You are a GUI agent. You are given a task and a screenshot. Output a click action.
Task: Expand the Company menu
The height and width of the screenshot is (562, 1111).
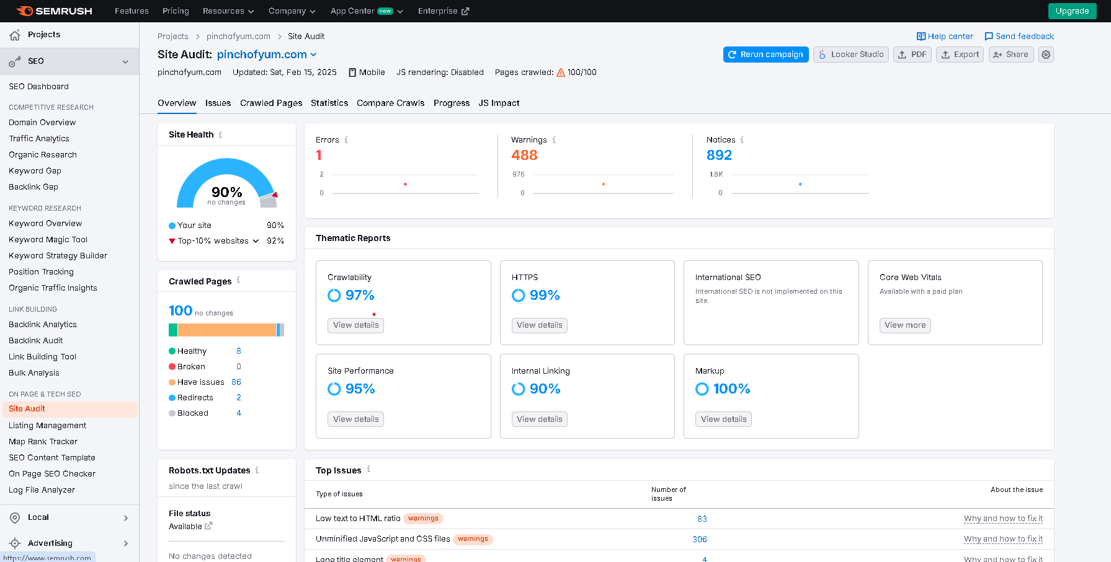click(292, 11)
